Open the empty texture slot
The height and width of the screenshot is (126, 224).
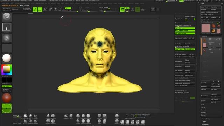click(x=7, y=48)
